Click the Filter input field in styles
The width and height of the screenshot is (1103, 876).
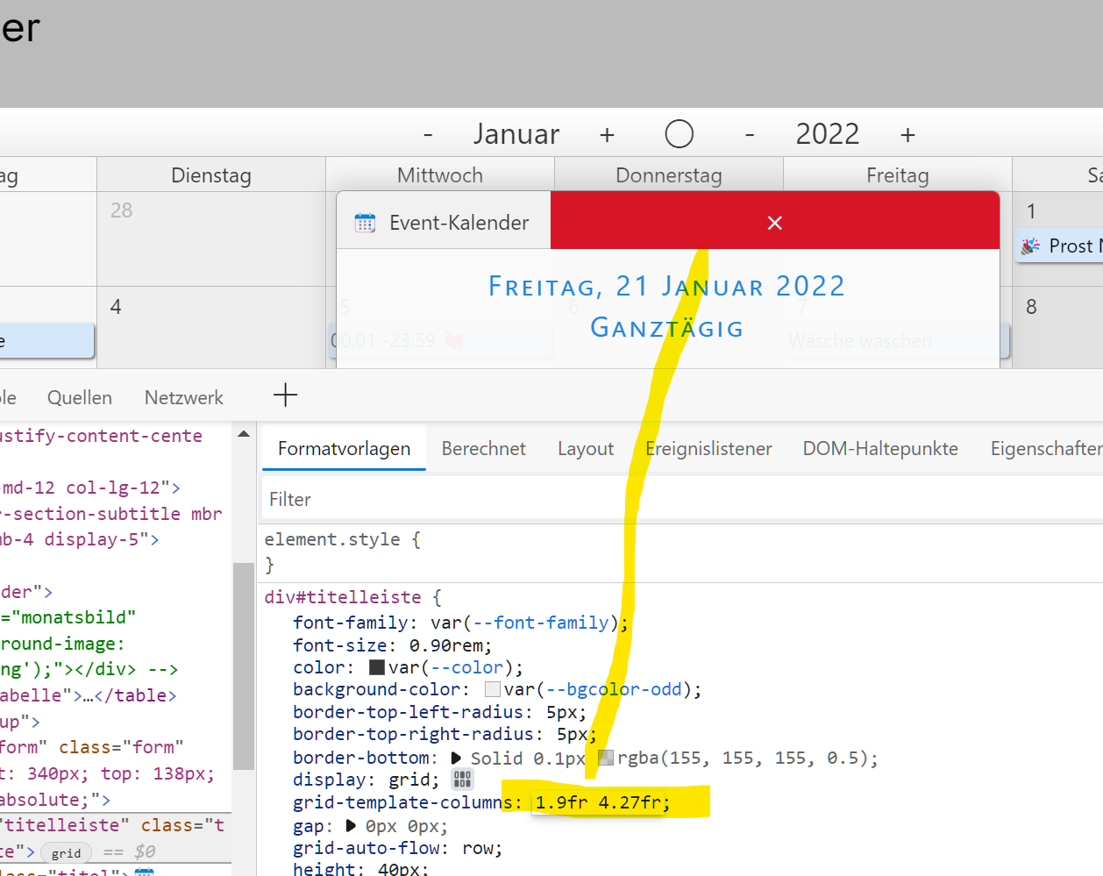click(614, 499)
